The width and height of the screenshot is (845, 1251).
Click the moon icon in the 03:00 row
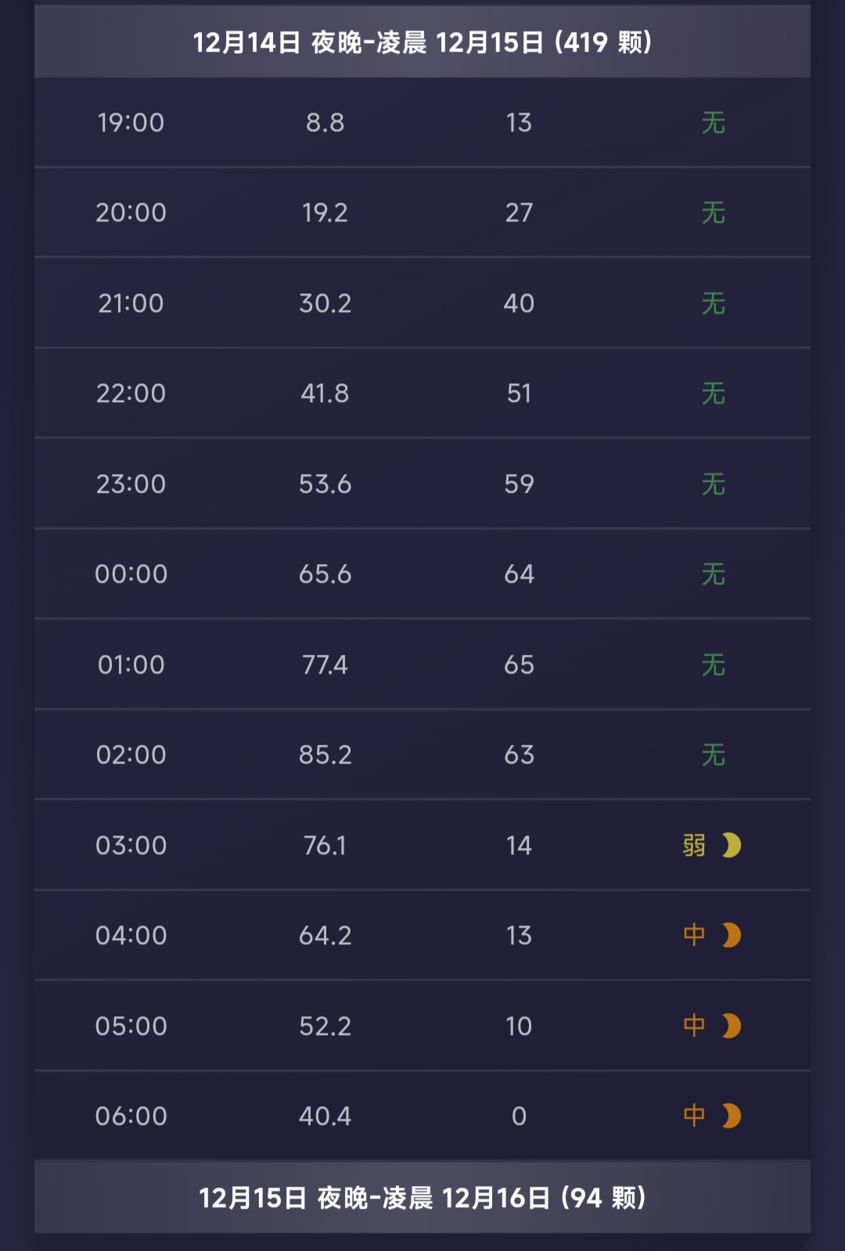tap(731, 845)
